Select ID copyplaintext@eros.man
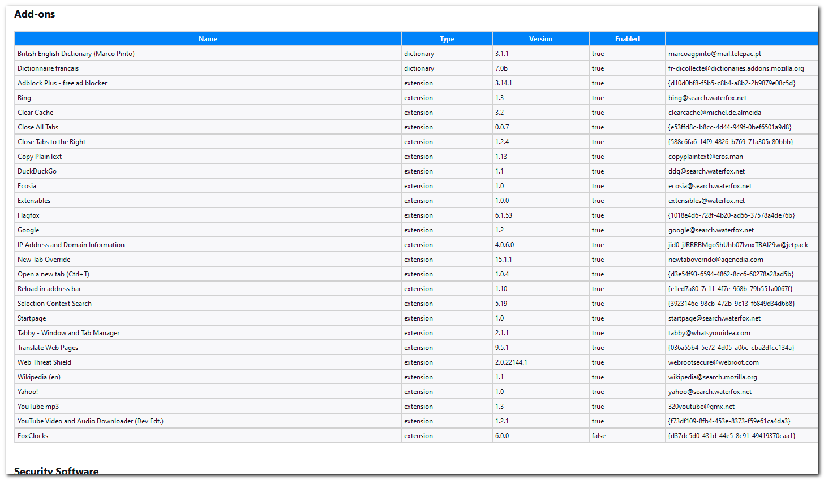 [706, 157]
